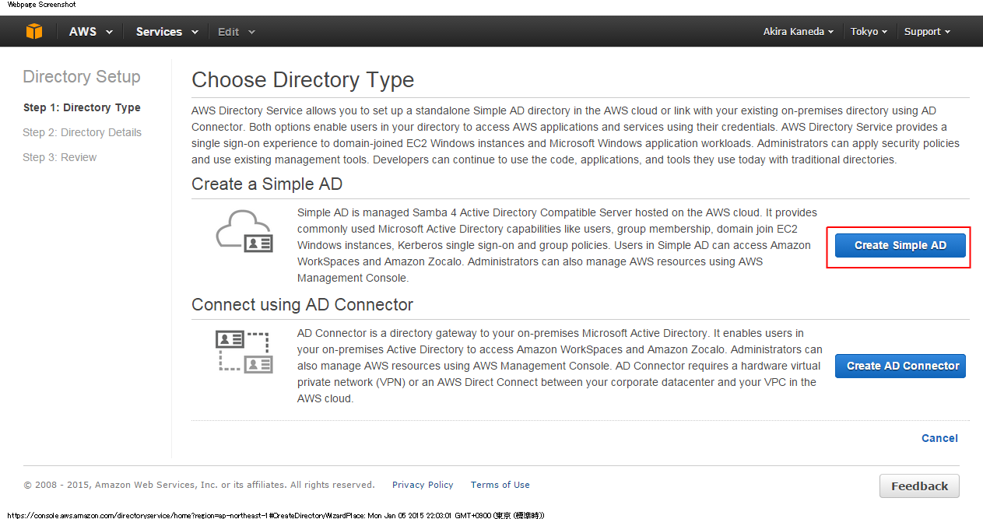This screenshot has height=519, width=983.
Task: Jump to Step 3: Review
Action: point(60,157)
